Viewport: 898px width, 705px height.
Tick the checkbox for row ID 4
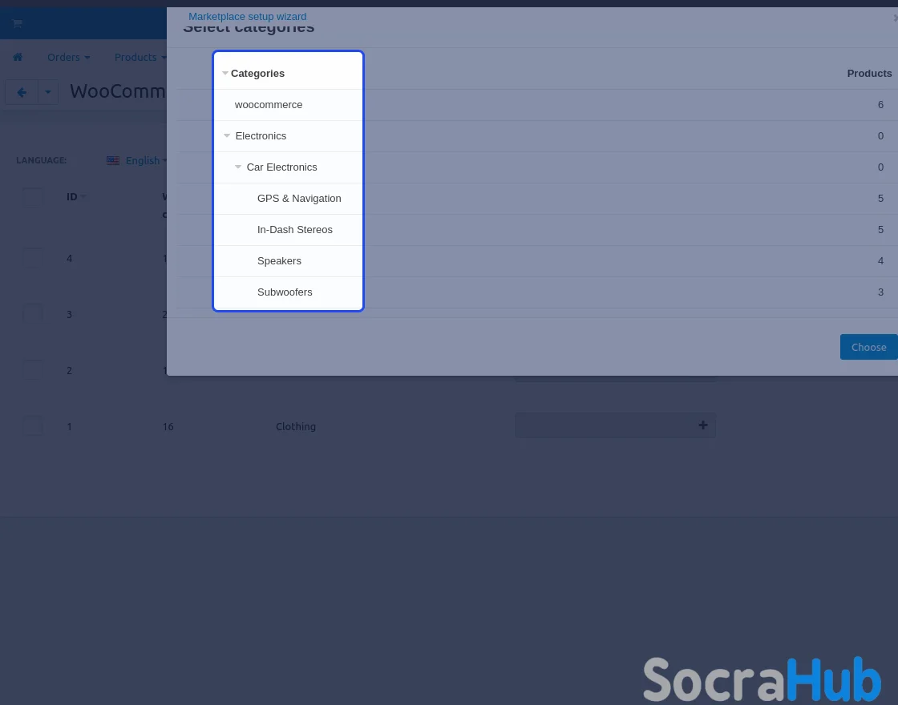(x=33, y=258)
